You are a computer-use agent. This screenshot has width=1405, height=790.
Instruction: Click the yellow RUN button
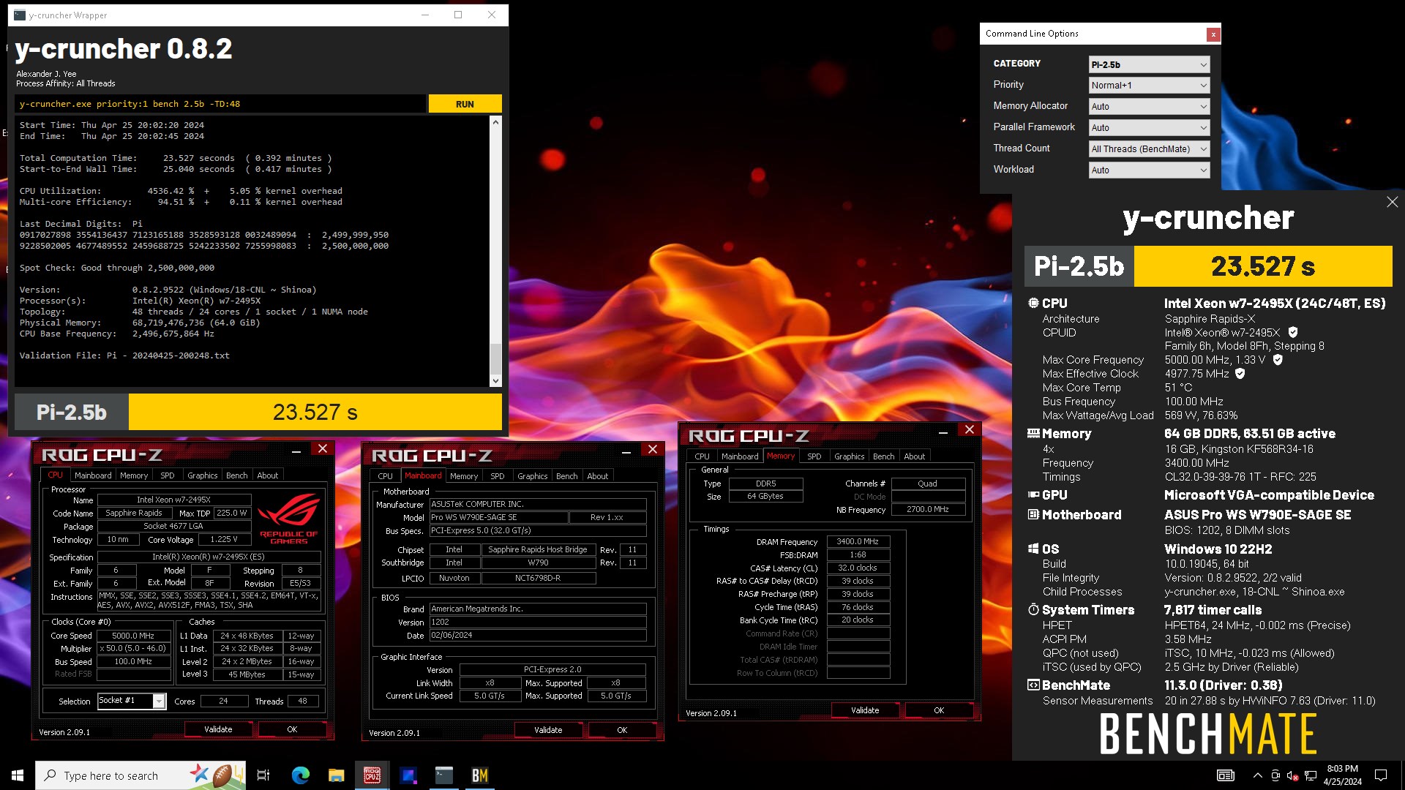[465, 104]
